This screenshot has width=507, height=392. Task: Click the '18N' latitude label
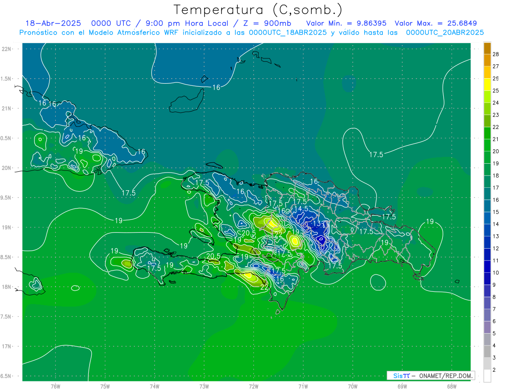point(6,287)
